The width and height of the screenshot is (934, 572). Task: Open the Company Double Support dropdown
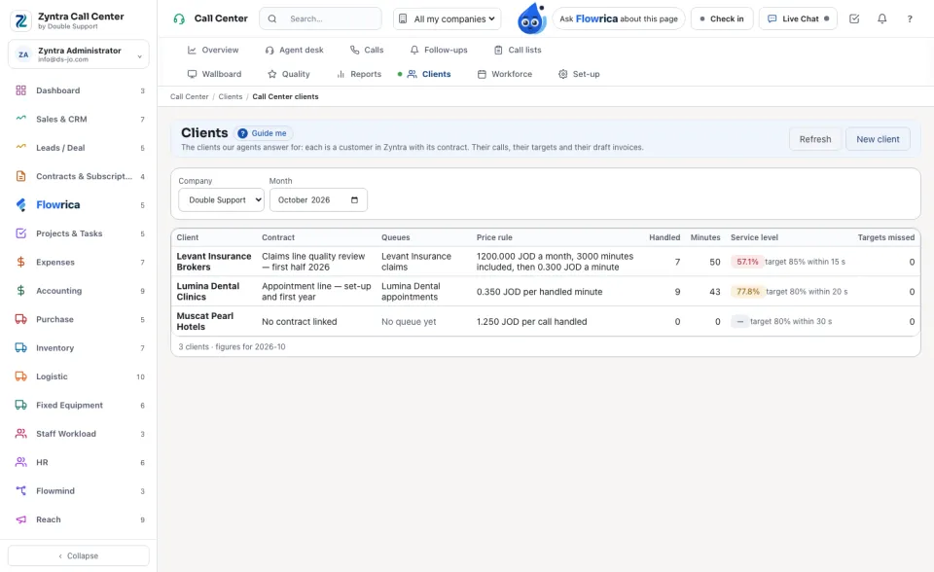point(221,200)
